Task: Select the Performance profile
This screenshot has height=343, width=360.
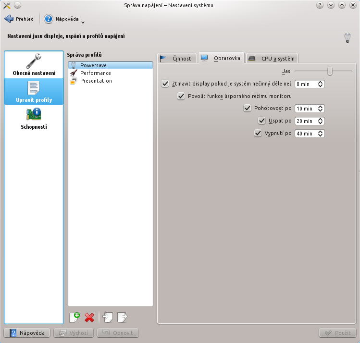Action: click(x=111, y=73)
